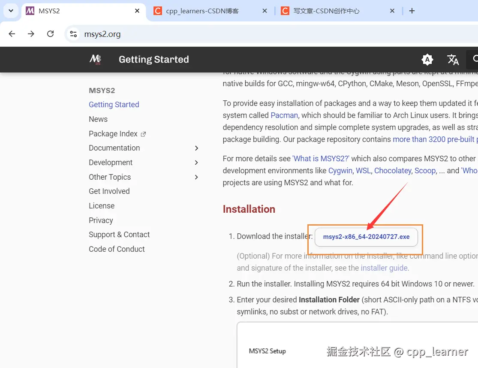Close the 写文章-CSDN创作中心 tab
Screen dimensions: 478x368
[x=392, y=11]
